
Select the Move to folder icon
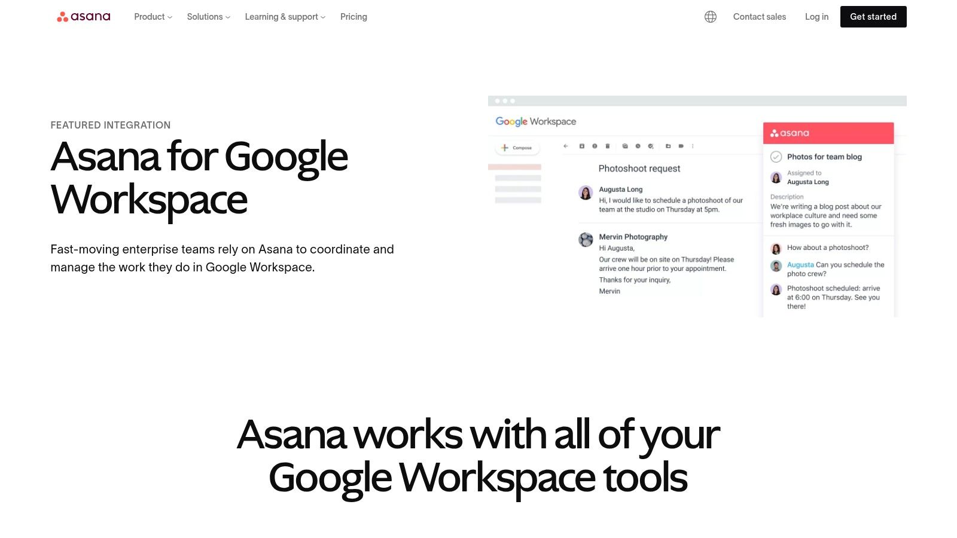point(668,146)
